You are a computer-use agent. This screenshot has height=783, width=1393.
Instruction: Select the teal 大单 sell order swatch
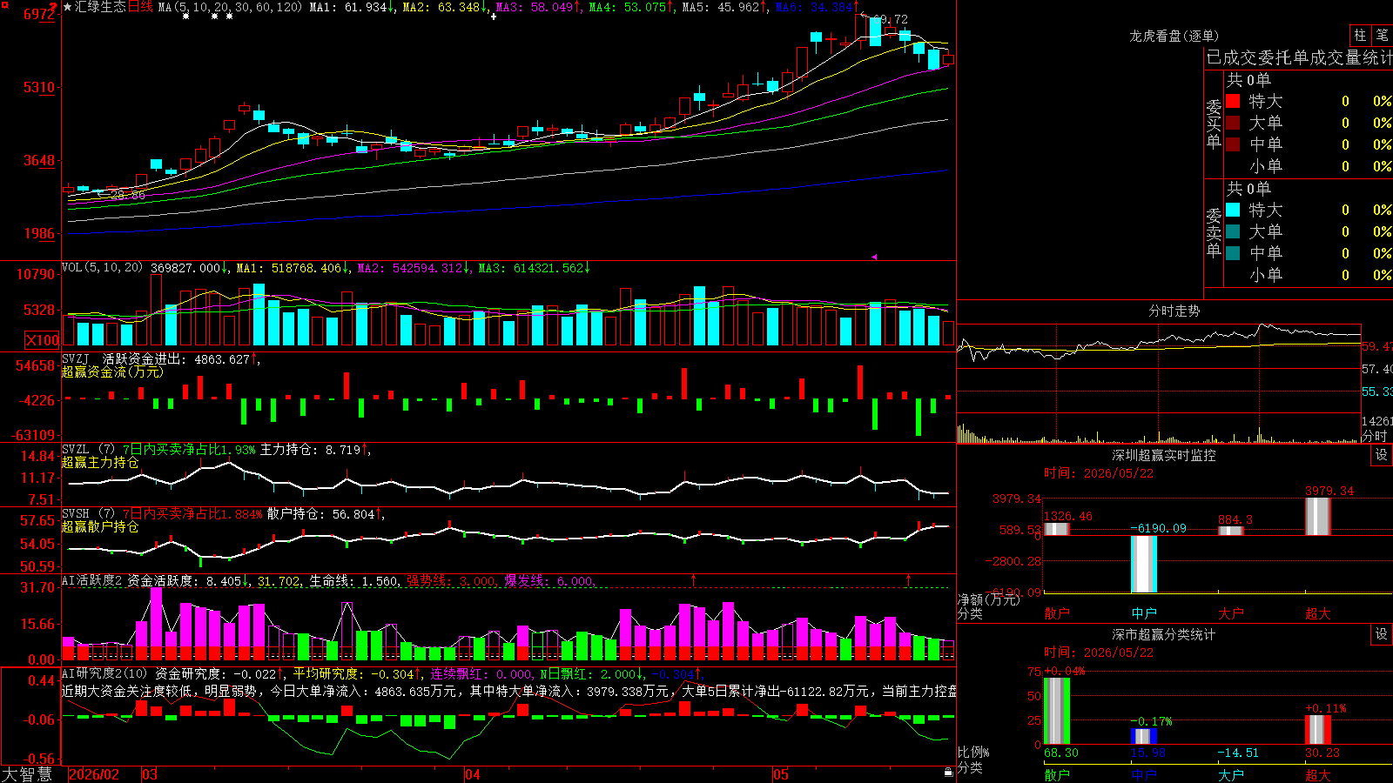pos(1233,231)
